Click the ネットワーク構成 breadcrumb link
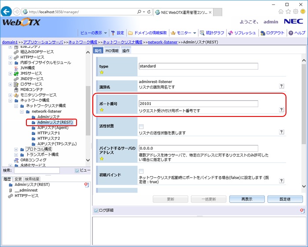Viewport: 308px width, 247px height. pos(82,42)
